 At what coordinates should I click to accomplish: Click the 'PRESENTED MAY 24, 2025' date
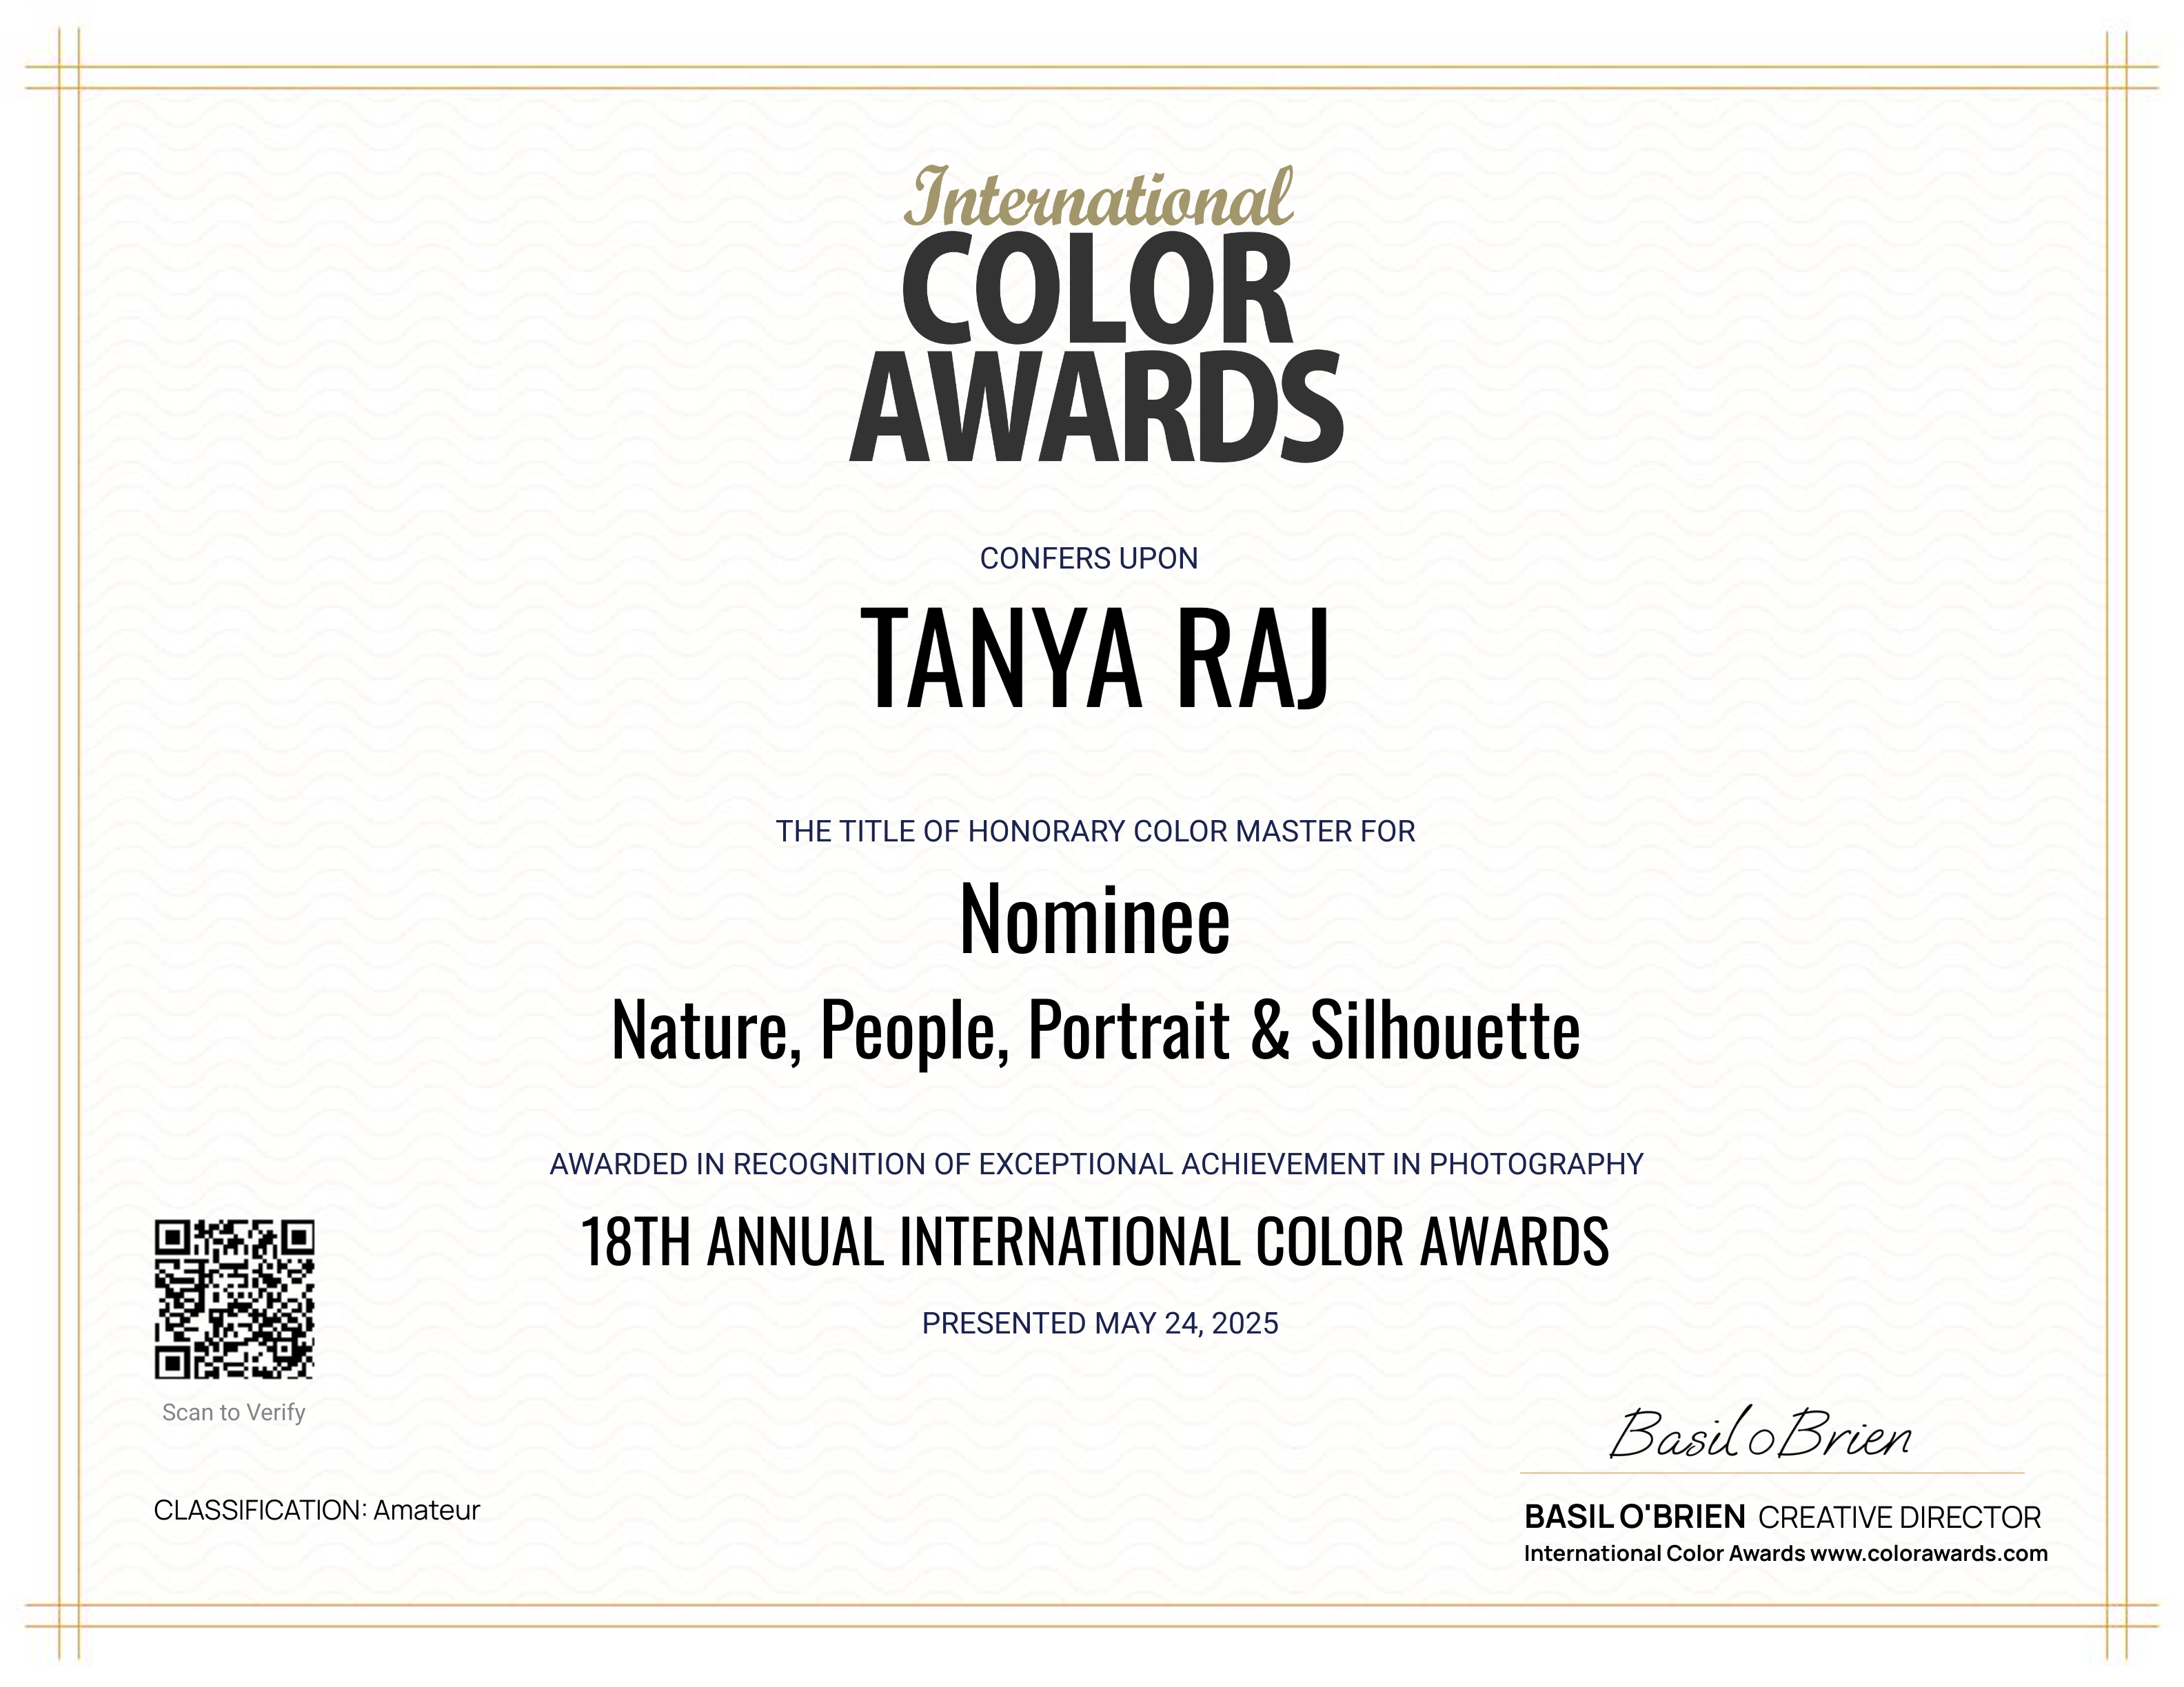click(1100, 1323)
